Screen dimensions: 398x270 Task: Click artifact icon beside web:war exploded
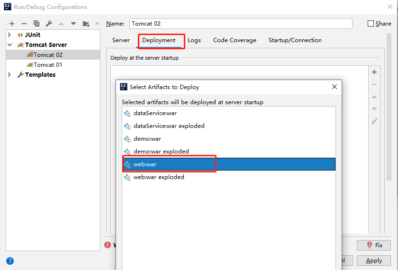click(127, 177)
